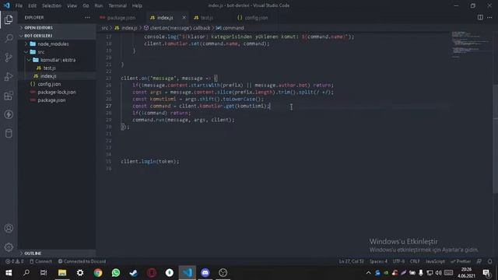
Task: Open Extensions view
Action: click(9, 96)
